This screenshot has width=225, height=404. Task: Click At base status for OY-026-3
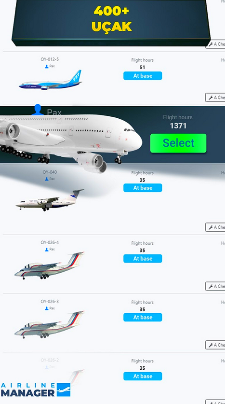[143, 317]
